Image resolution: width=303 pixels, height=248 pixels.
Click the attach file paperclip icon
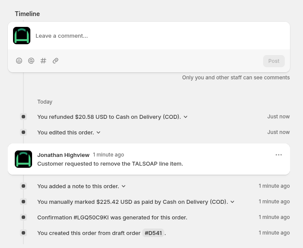click(55, 61)
